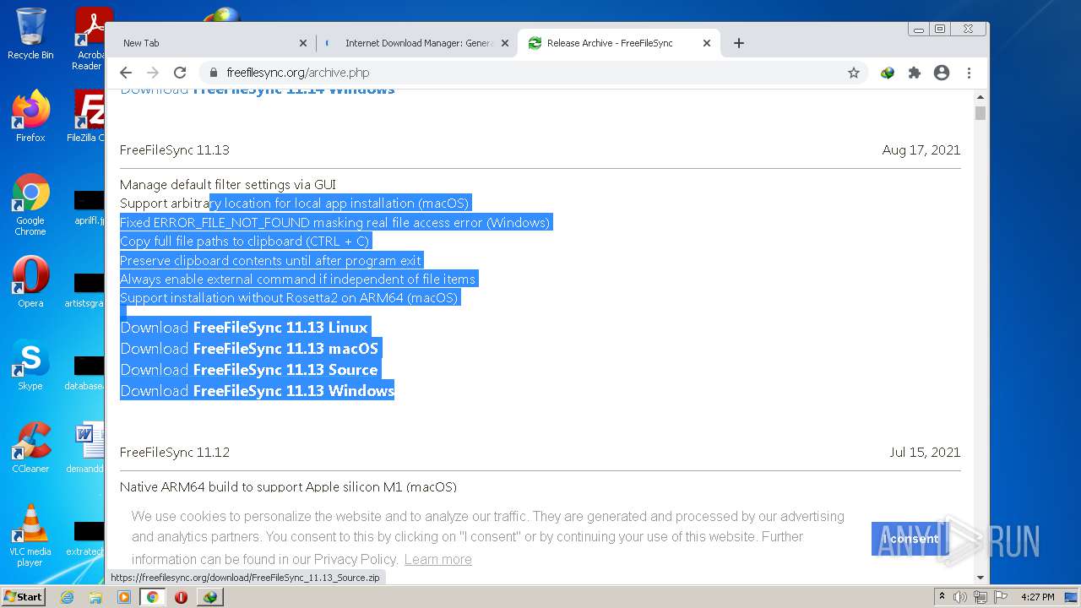Go back with the browser back arrow

(126, 73)
